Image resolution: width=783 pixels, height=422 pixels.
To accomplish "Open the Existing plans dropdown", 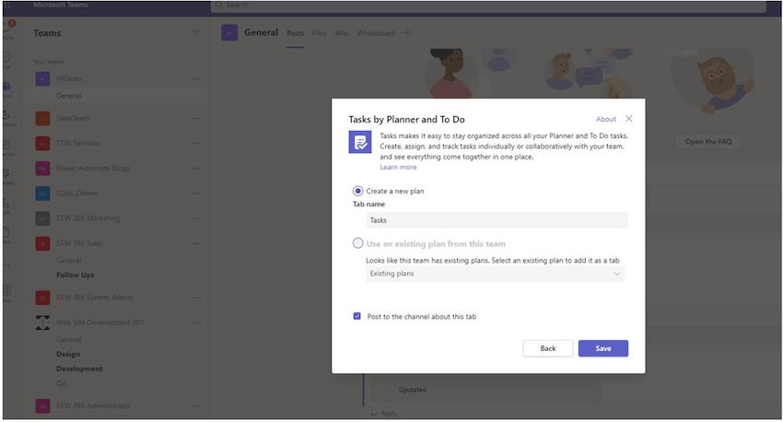I will click(495, 274).
